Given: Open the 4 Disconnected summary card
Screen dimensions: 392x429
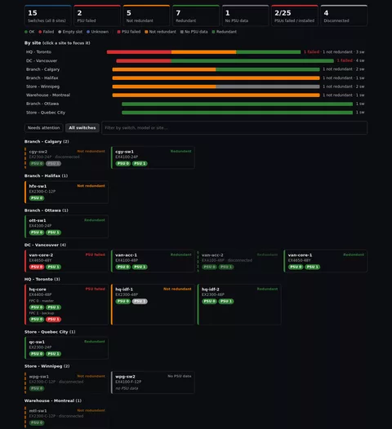Looking at the screenshot, I should (344, 15).
